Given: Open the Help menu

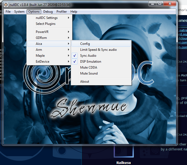Looking at the screenshot, I should coord(74,12).
